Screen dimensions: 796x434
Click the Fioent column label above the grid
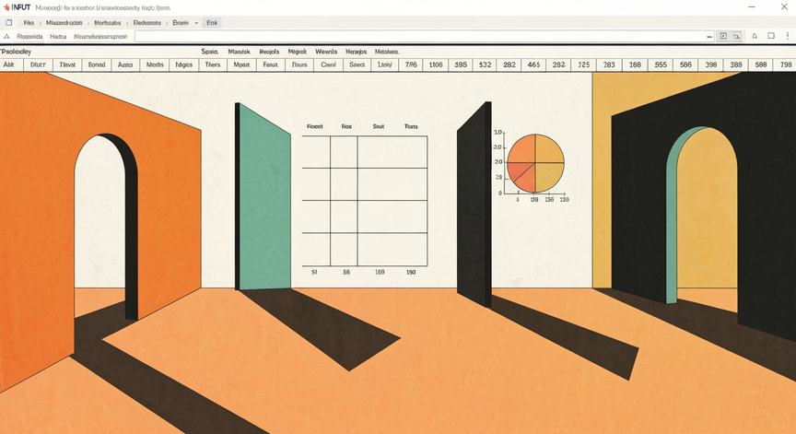coord(315,126)
